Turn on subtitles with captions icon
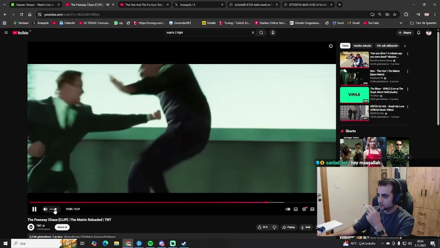 coord(296,209)
